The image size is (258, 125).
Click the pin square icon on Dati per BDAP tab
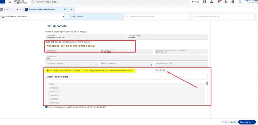[65, 9]
